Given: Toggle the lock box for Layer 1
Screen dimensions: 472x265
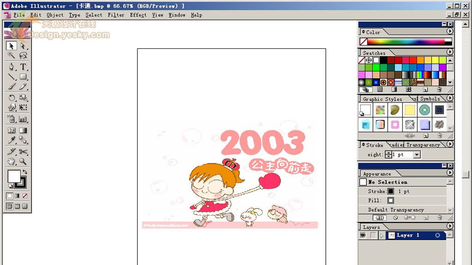Looking at the screenshot, I should 372,235.
